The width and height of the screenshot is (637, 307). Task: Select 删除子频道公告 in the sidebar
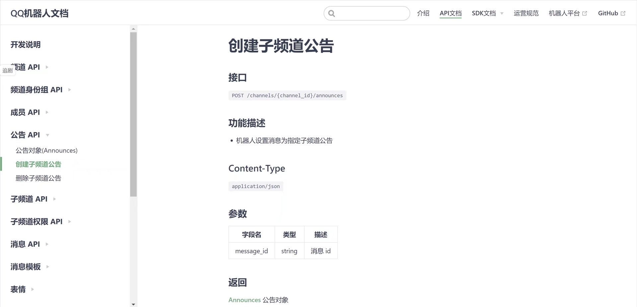coord(37,178)
